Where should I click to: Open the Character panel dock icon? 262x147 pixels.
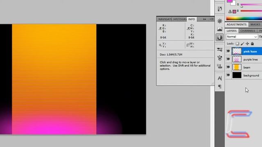click(219, 78)
